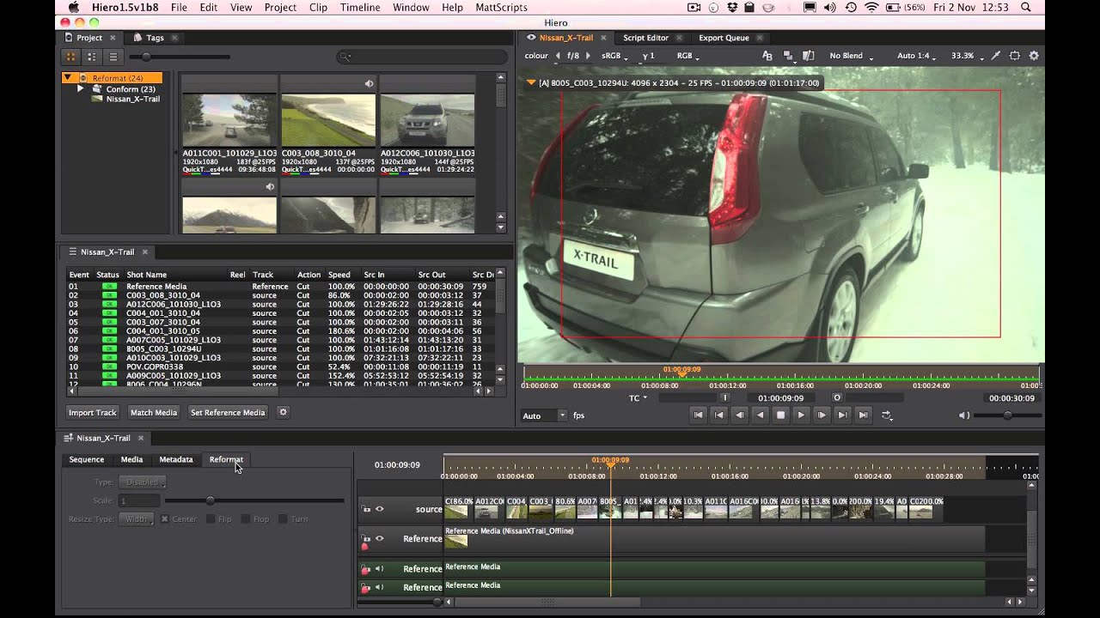
Task: Click the Match Media button
Action: (154, 412)
